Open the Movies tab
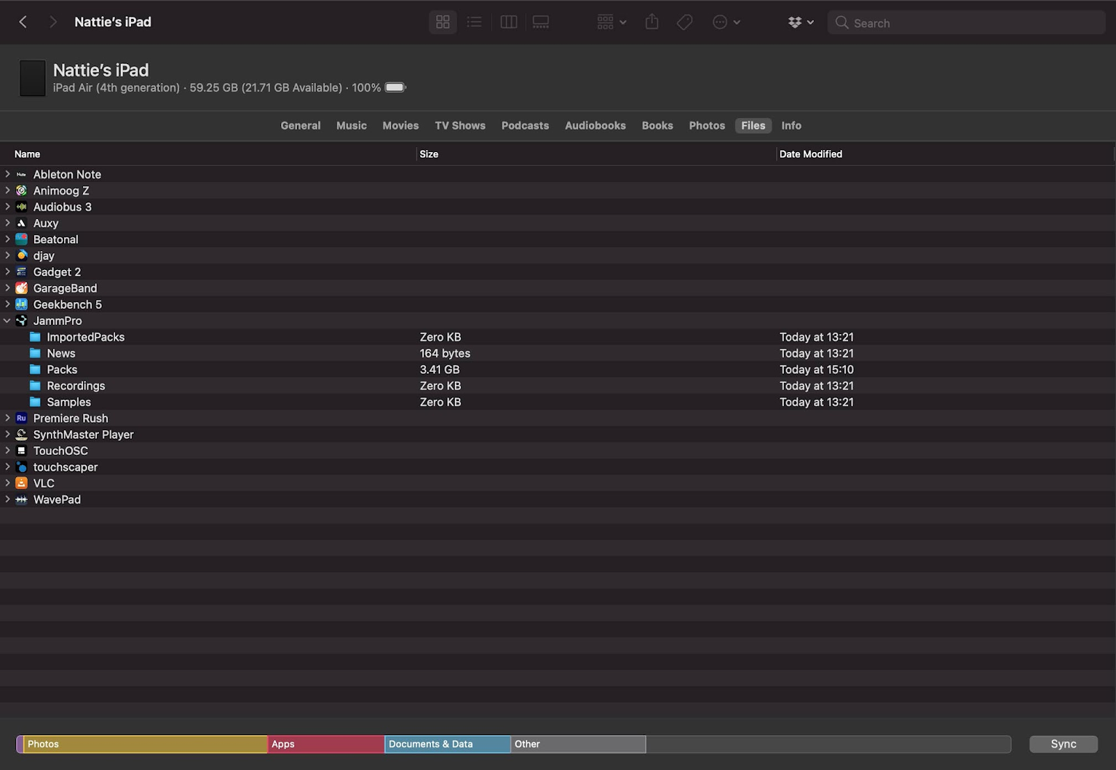This screenshot has width=1116, height=770. pyautogui.click(x=400, y=126)
